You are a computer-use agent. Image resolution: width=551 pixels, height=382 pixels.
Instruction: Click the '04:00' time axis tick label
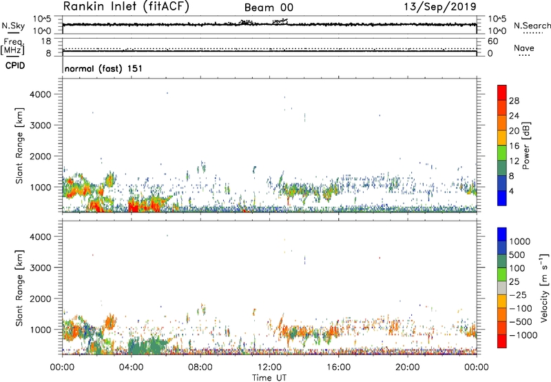coord(131,368)
